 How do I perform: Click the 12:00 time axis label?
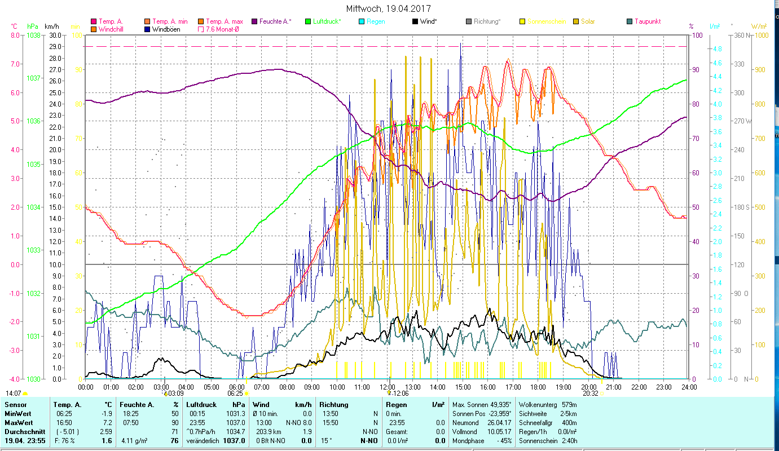388,387
